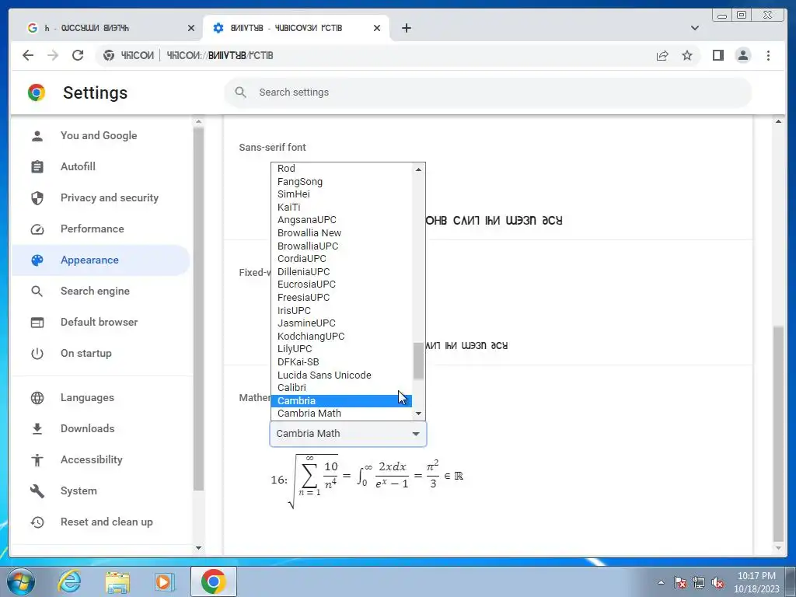Choose EucrosiaUPC from the font list
This screenshot has width=796, height=597.
click(x=342, y=285)
